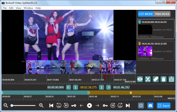Open the Edit menu
The image size is (177, 112).
11,8
